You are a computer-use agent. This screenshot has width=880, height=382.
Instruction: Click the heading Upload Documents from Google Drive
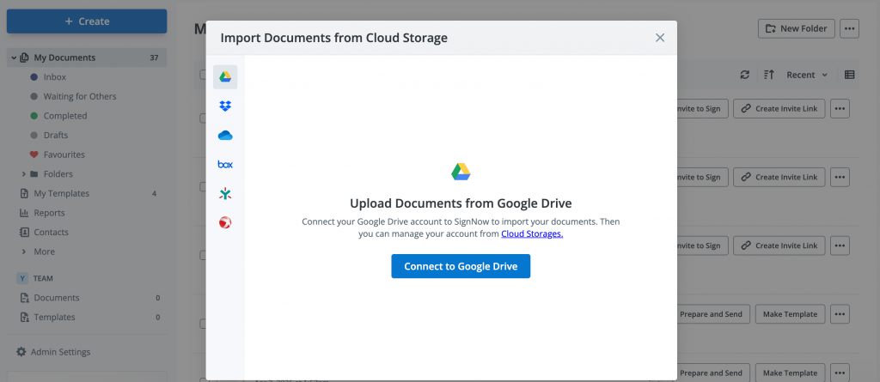461,203
